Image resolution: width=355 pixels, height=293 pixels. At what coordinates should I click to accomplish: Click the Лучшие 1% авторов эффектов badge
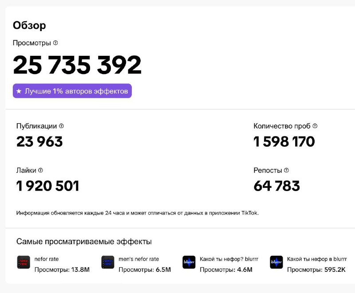point(72,91)
